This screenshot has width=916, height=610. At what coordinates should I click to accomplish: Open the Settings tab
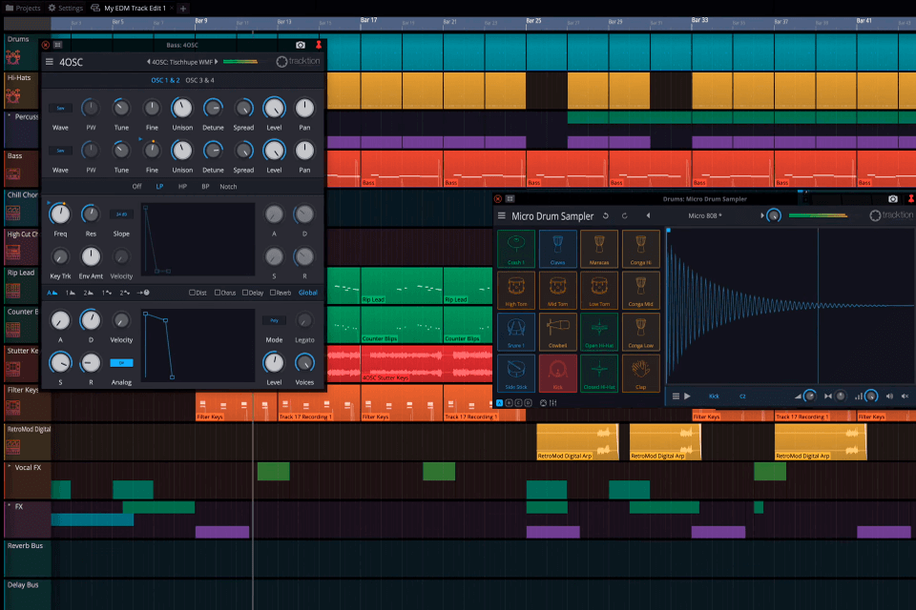pyautogui.click(x=66, y=9)
